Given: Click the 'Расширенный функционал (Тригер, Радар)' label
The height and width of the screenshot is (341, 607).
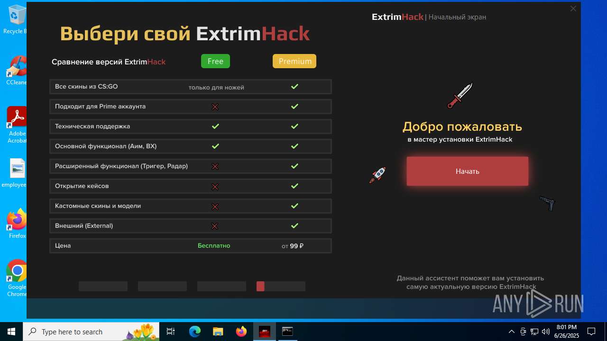Looking at the screenshot, I should (121, 166).
